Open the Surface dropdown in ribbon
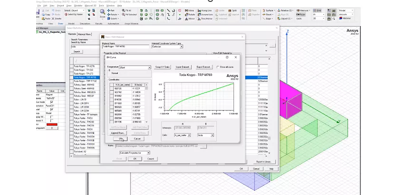The image size is (397, 195). (269, 10)
